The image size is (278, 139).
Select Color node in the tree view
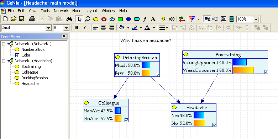click(x=26, y=55)
